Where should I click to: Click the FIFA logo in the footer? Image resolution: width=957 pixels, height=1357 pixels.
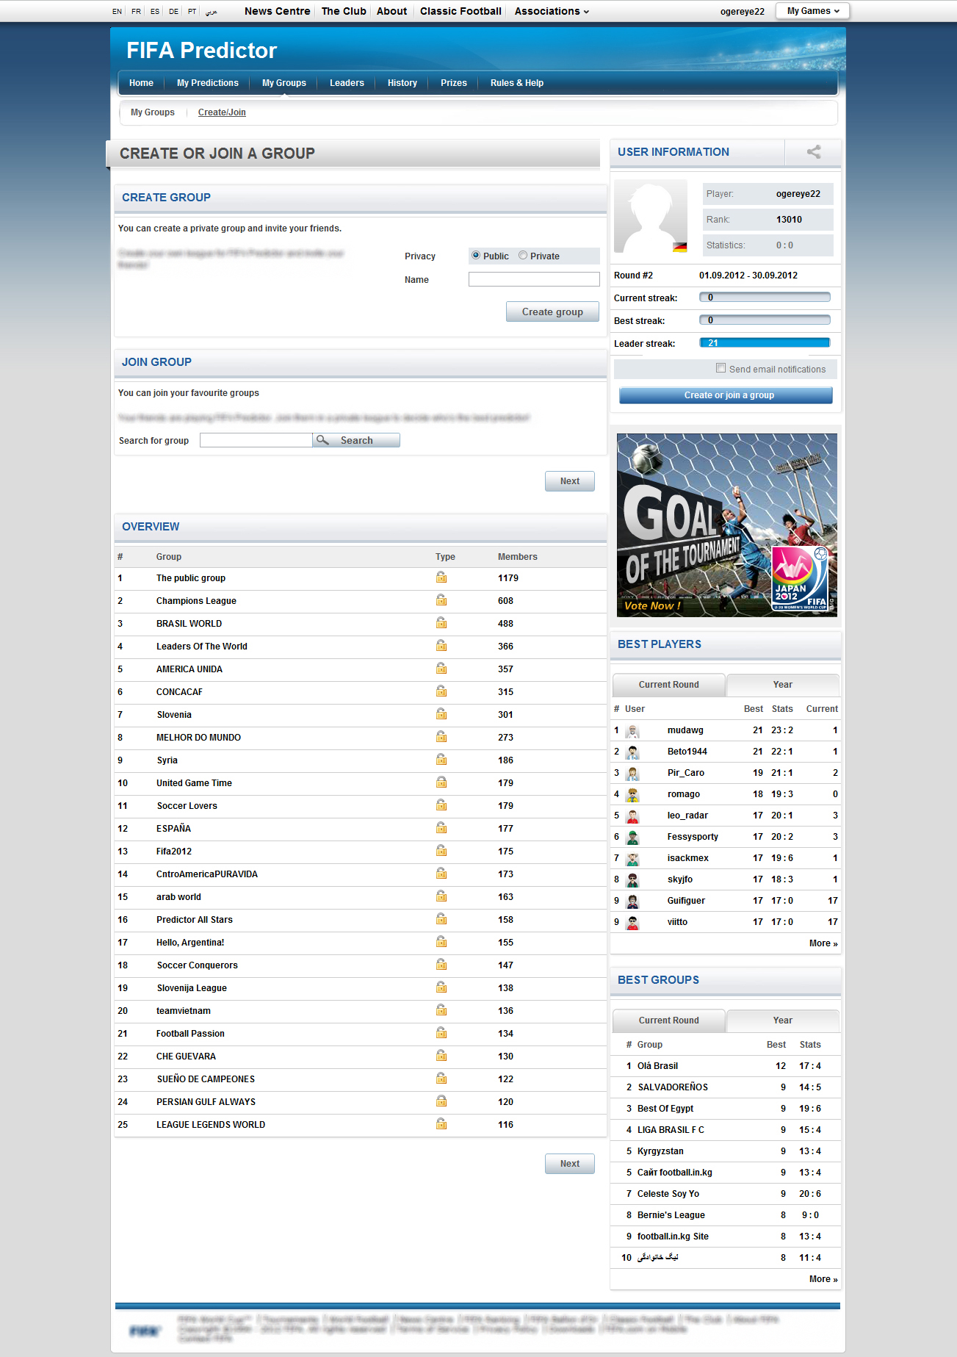(x=145, y=1331)
